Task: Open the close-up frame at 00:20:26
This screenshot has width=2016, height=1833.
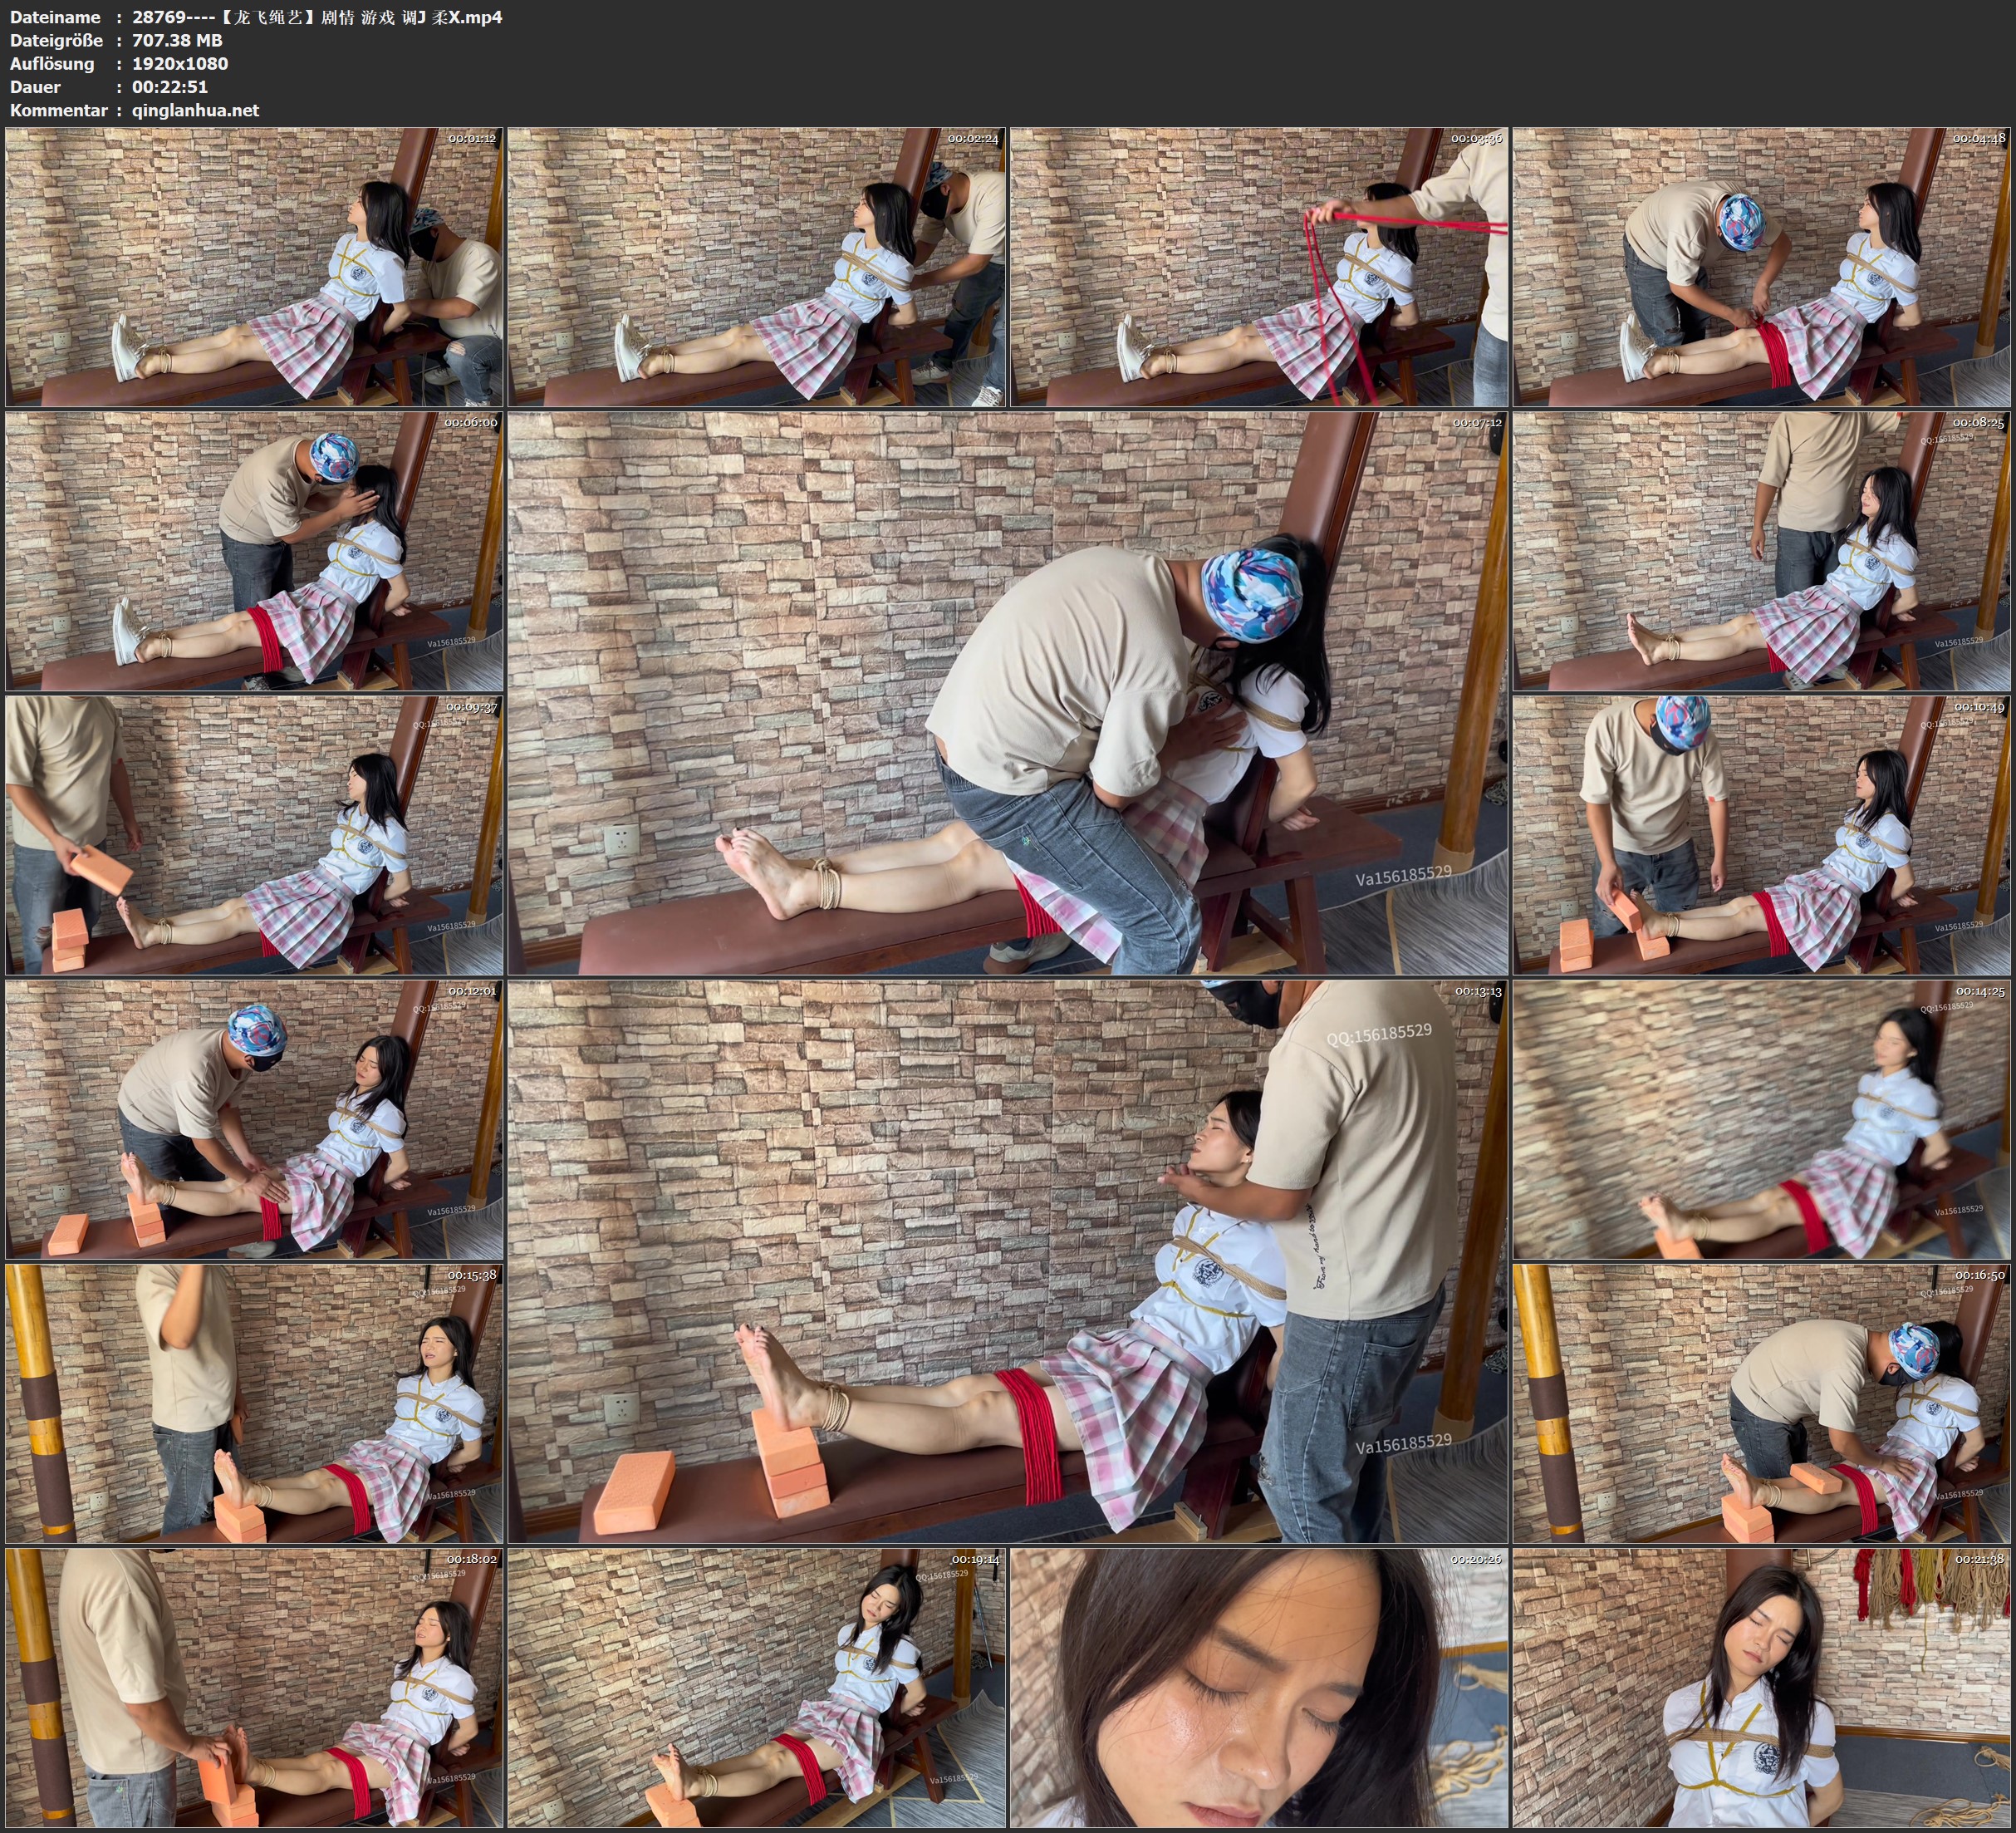Action: (1259, 1687)
